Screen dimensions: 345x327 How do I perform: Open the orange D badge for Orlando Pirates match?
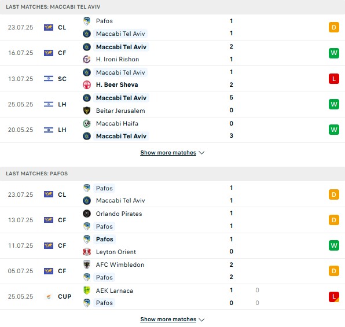tap(334, 220)
